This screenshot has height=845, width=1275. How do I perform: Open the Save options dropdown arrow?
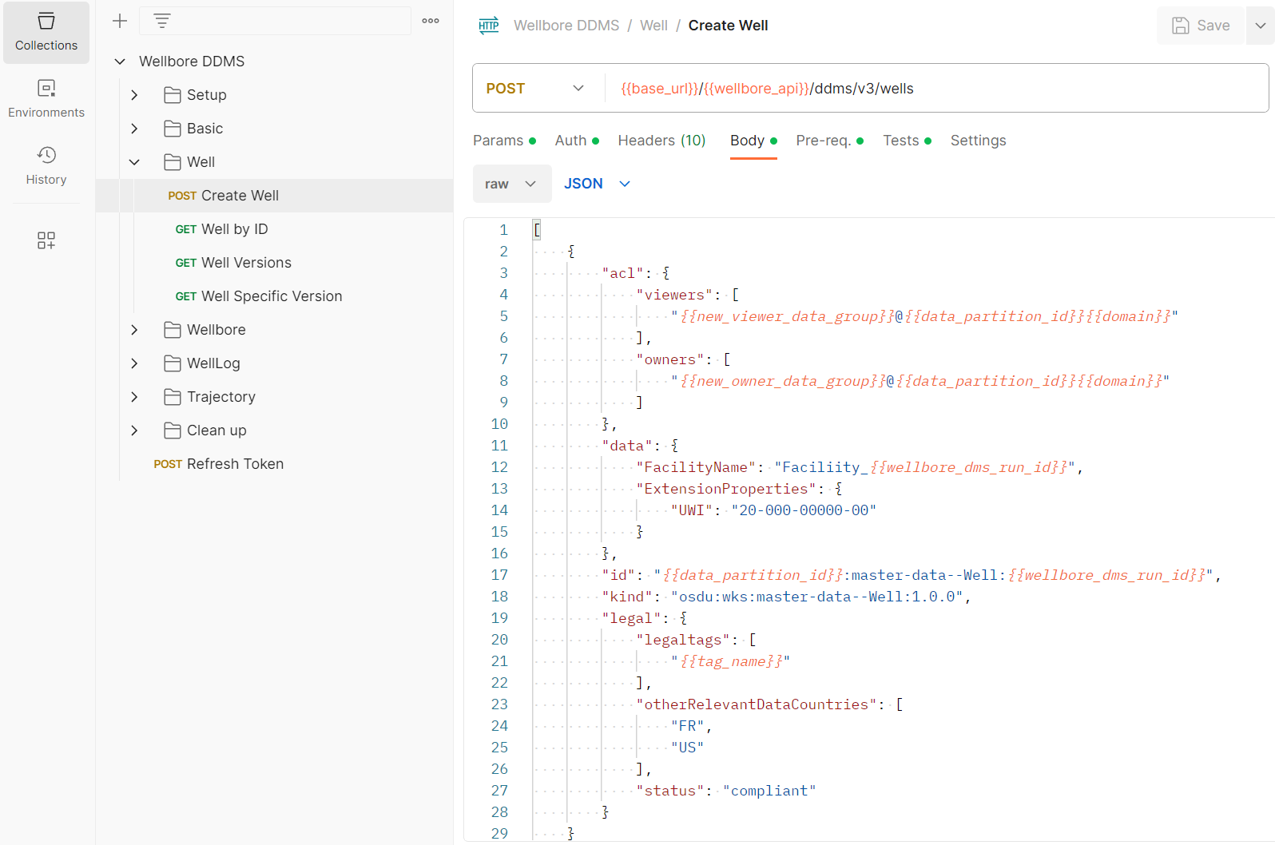pyautogui.click(x=1260, y=26)
